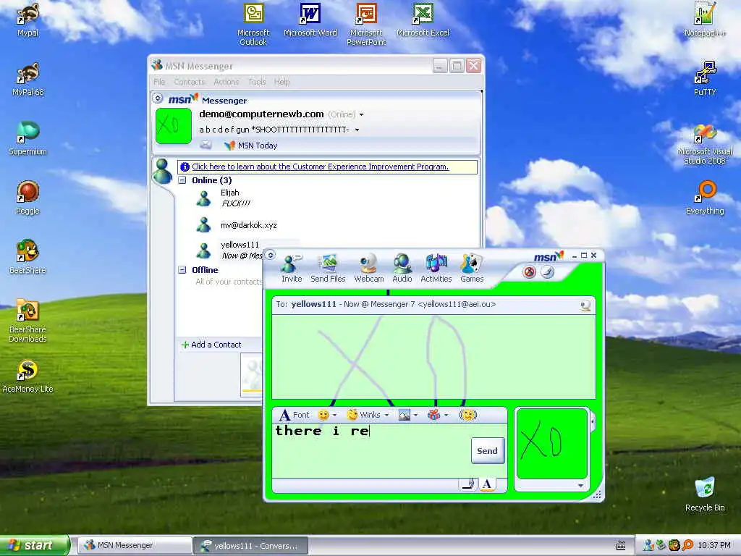Open the personal message dropdown arrow

point(357,130)
